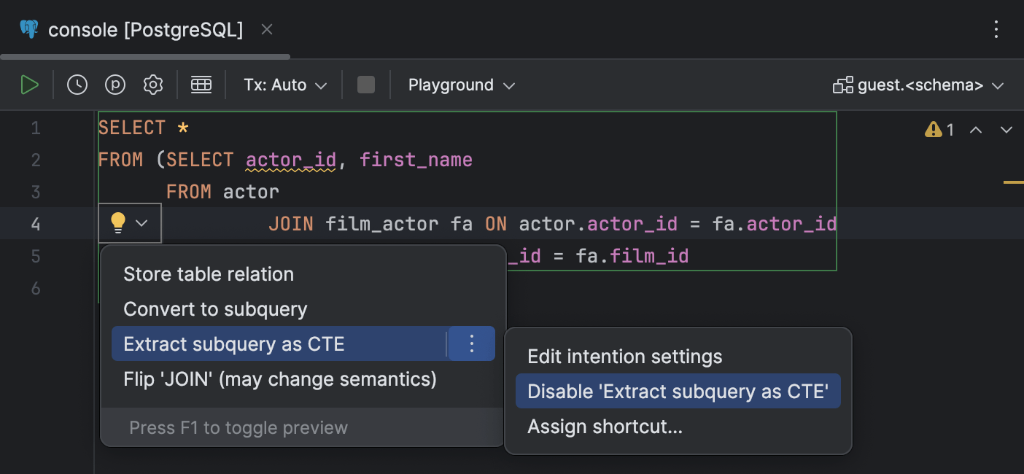Choose Flip 'JOIN' intention action
The height and width of the screenshot is (474, 1024).
point(280,379)
